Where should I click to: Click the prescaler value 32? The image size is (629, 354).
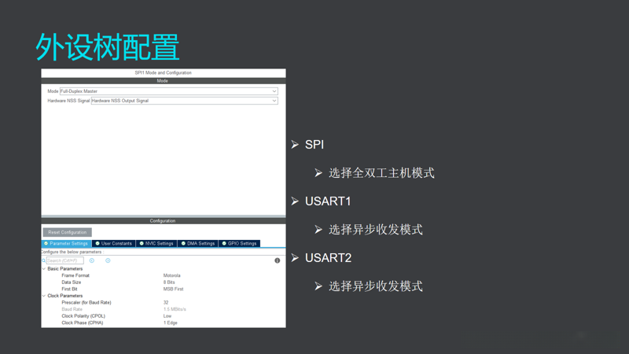click(x=166, y=303)
